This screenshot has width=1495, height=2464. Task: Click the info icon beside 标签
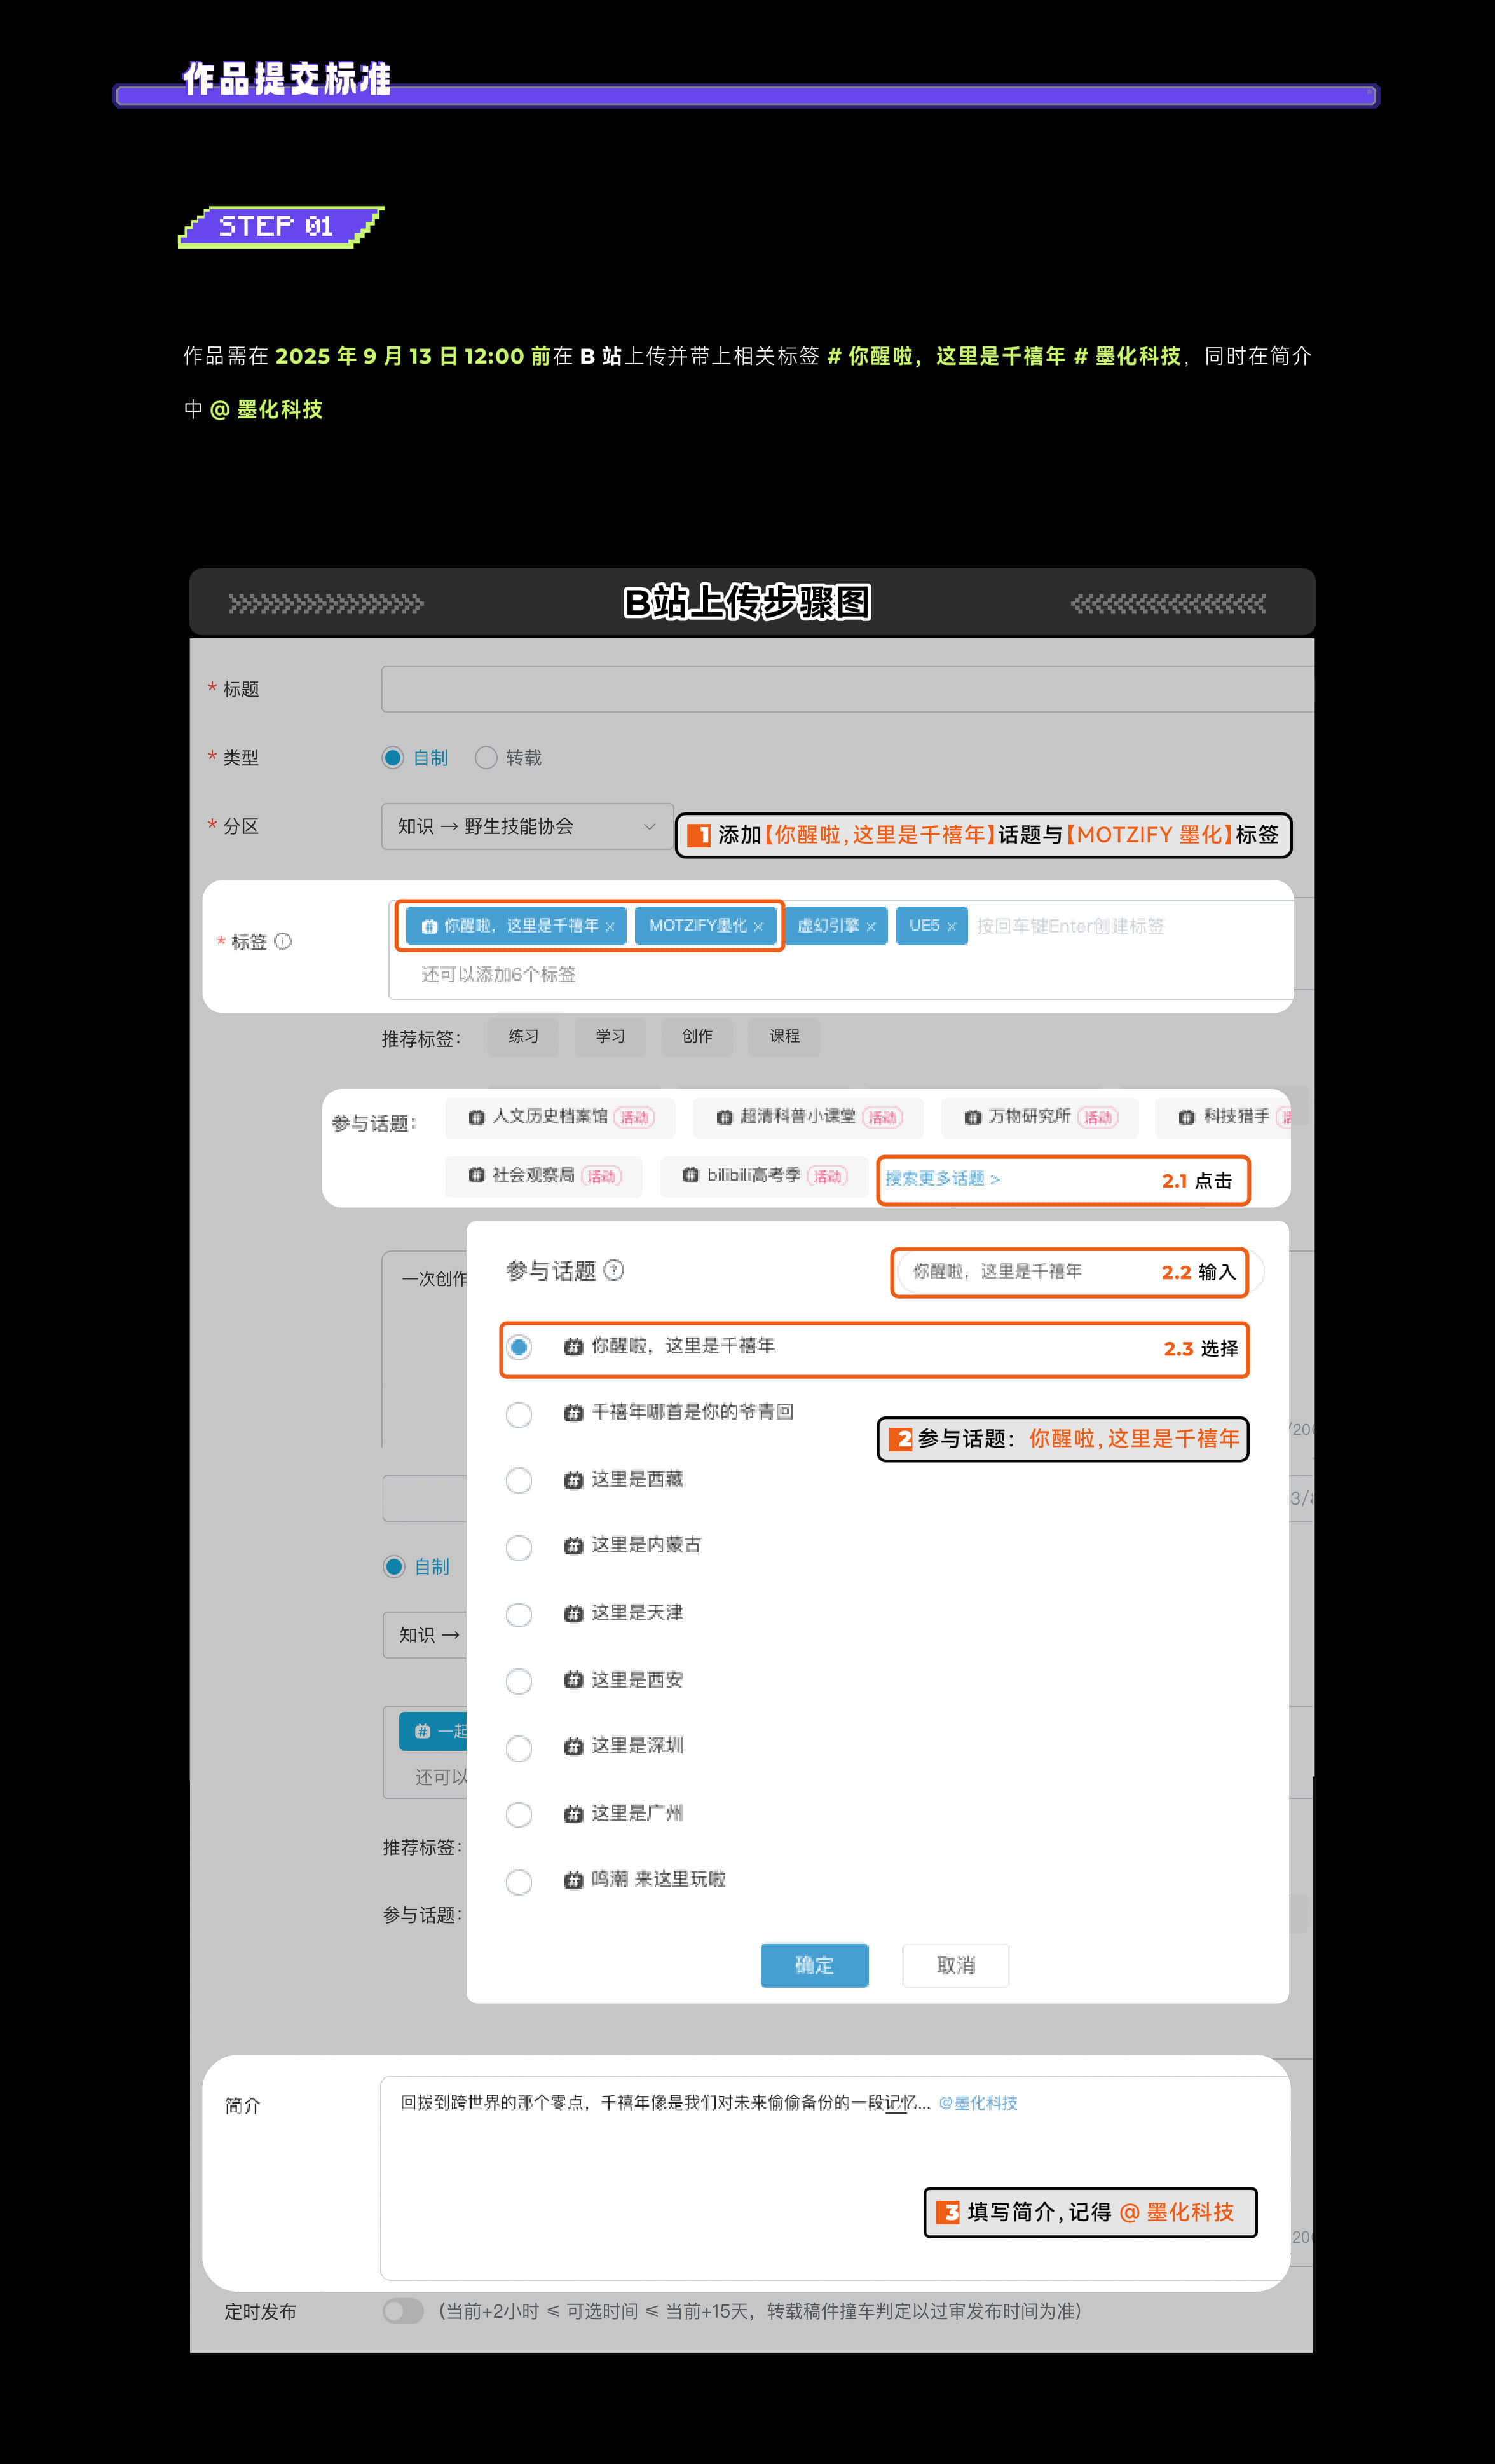pyautogui.click(x=283, y=941)
